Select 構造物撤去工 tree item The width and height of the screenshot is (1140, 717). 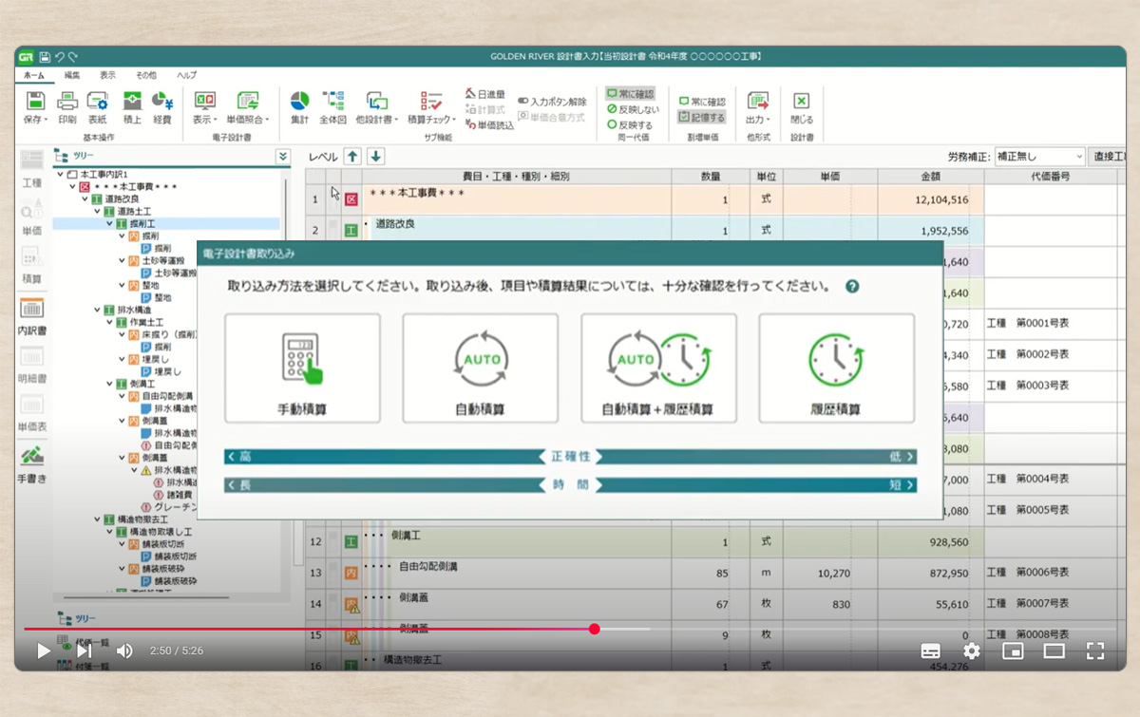(142, 519)
